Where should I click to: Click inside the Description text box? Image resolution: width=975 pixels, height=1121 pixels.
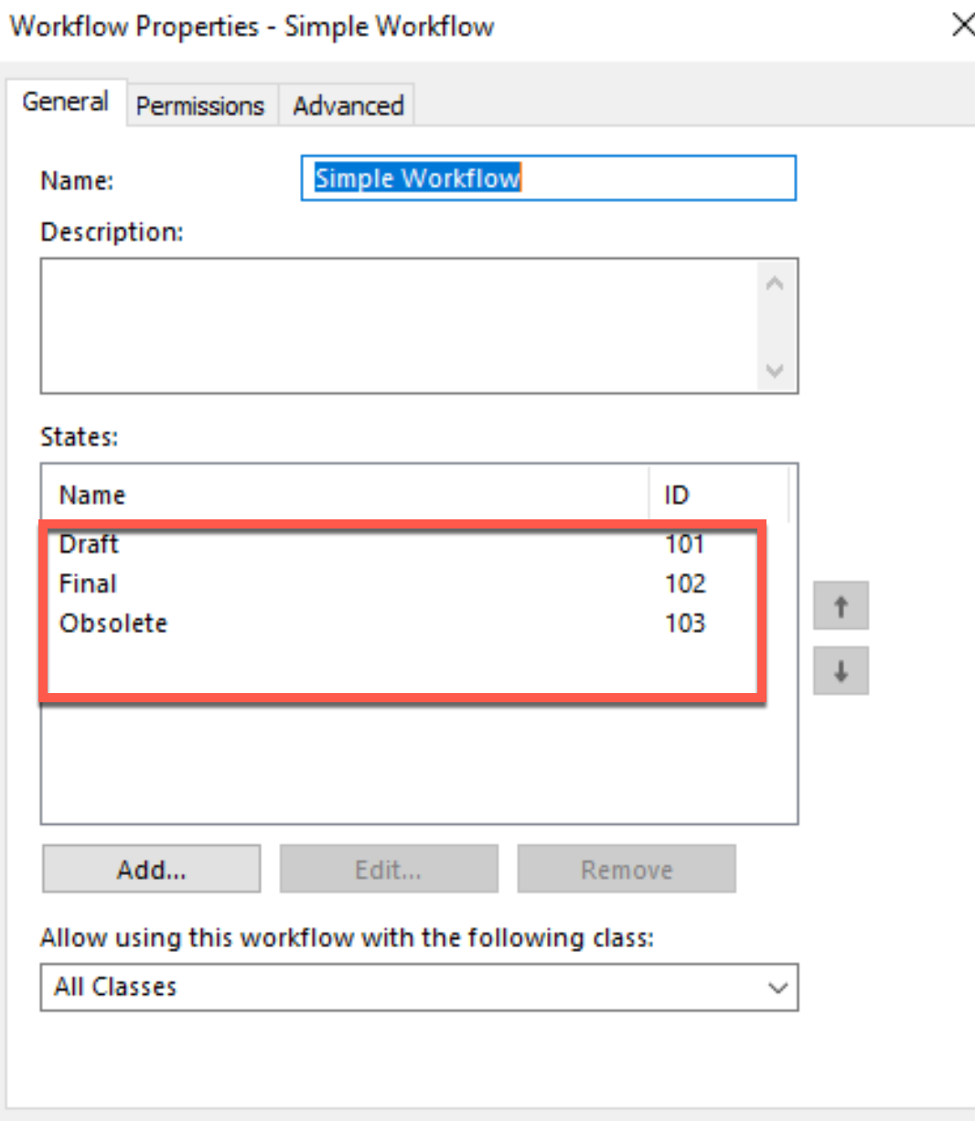401,326
